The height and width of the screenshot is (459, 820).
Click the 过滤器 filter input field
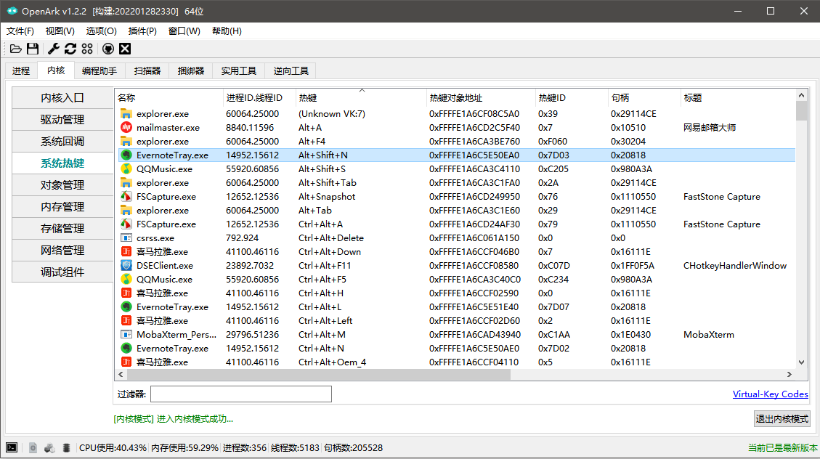[x=241, y=394]
